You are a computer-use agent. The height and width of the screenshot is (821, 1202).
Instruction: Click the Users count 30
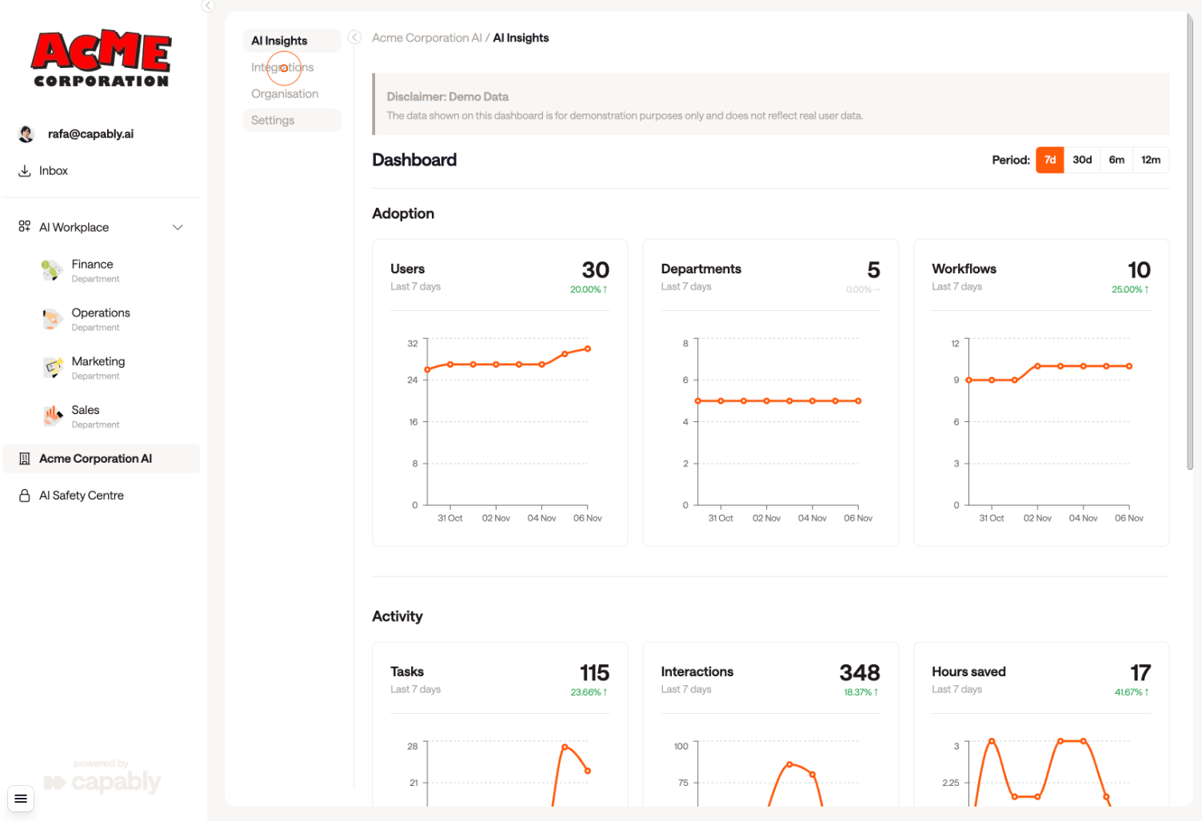(x=596, y=270)
